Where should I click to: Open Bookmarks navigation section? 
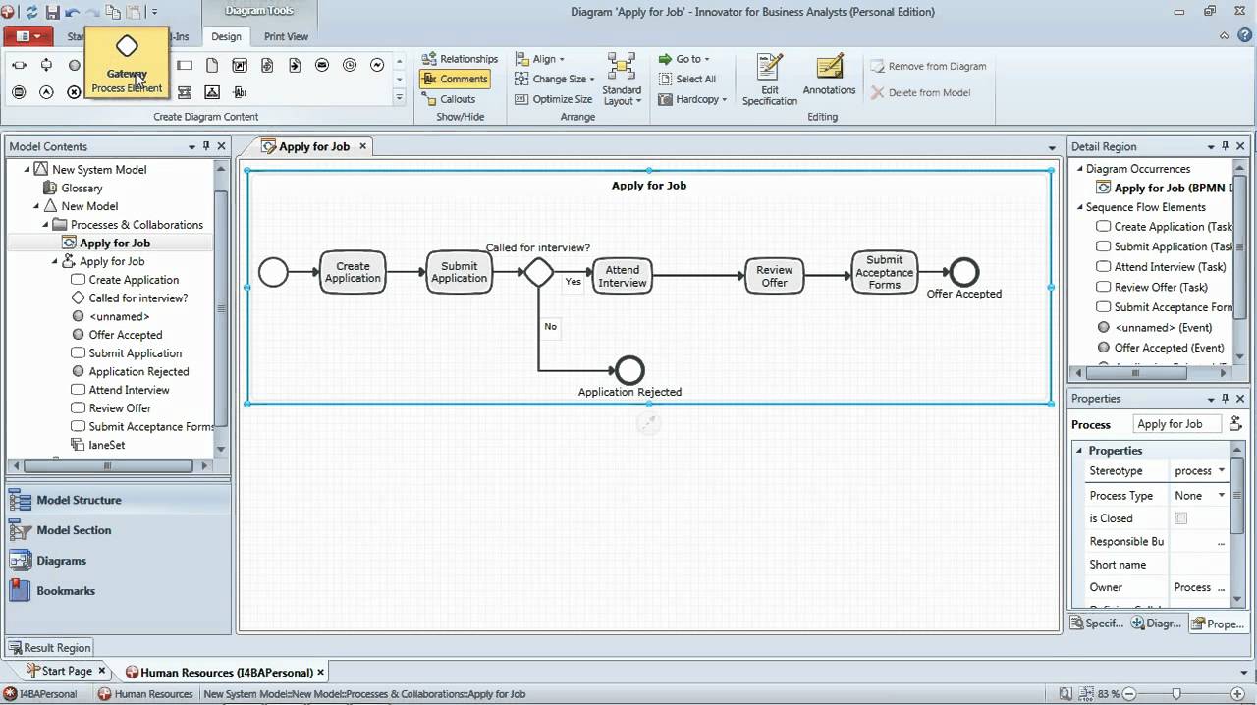coord(117,591)
